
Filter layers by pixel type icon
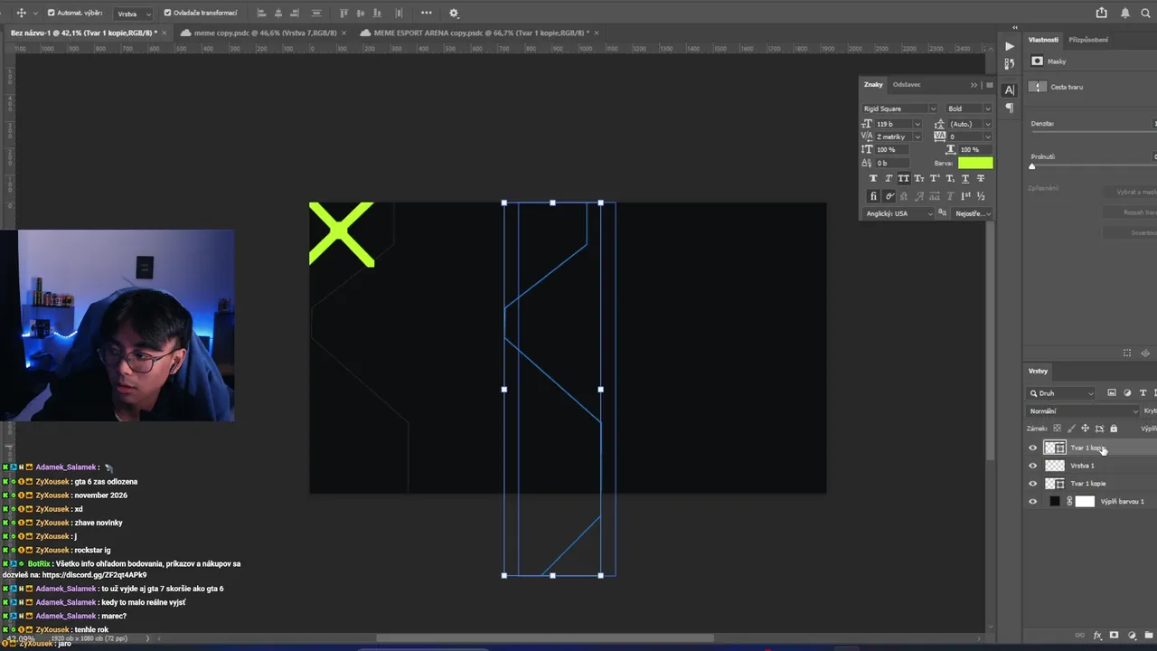tap(1112, 393)
